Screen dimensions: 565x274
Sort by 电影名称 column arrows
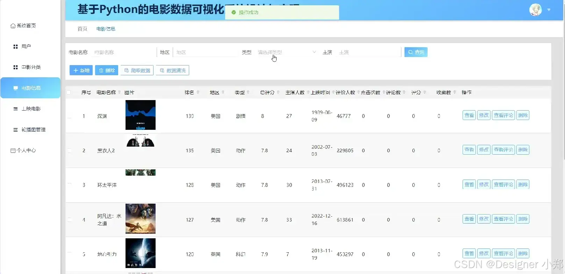[x=119, y=92]
